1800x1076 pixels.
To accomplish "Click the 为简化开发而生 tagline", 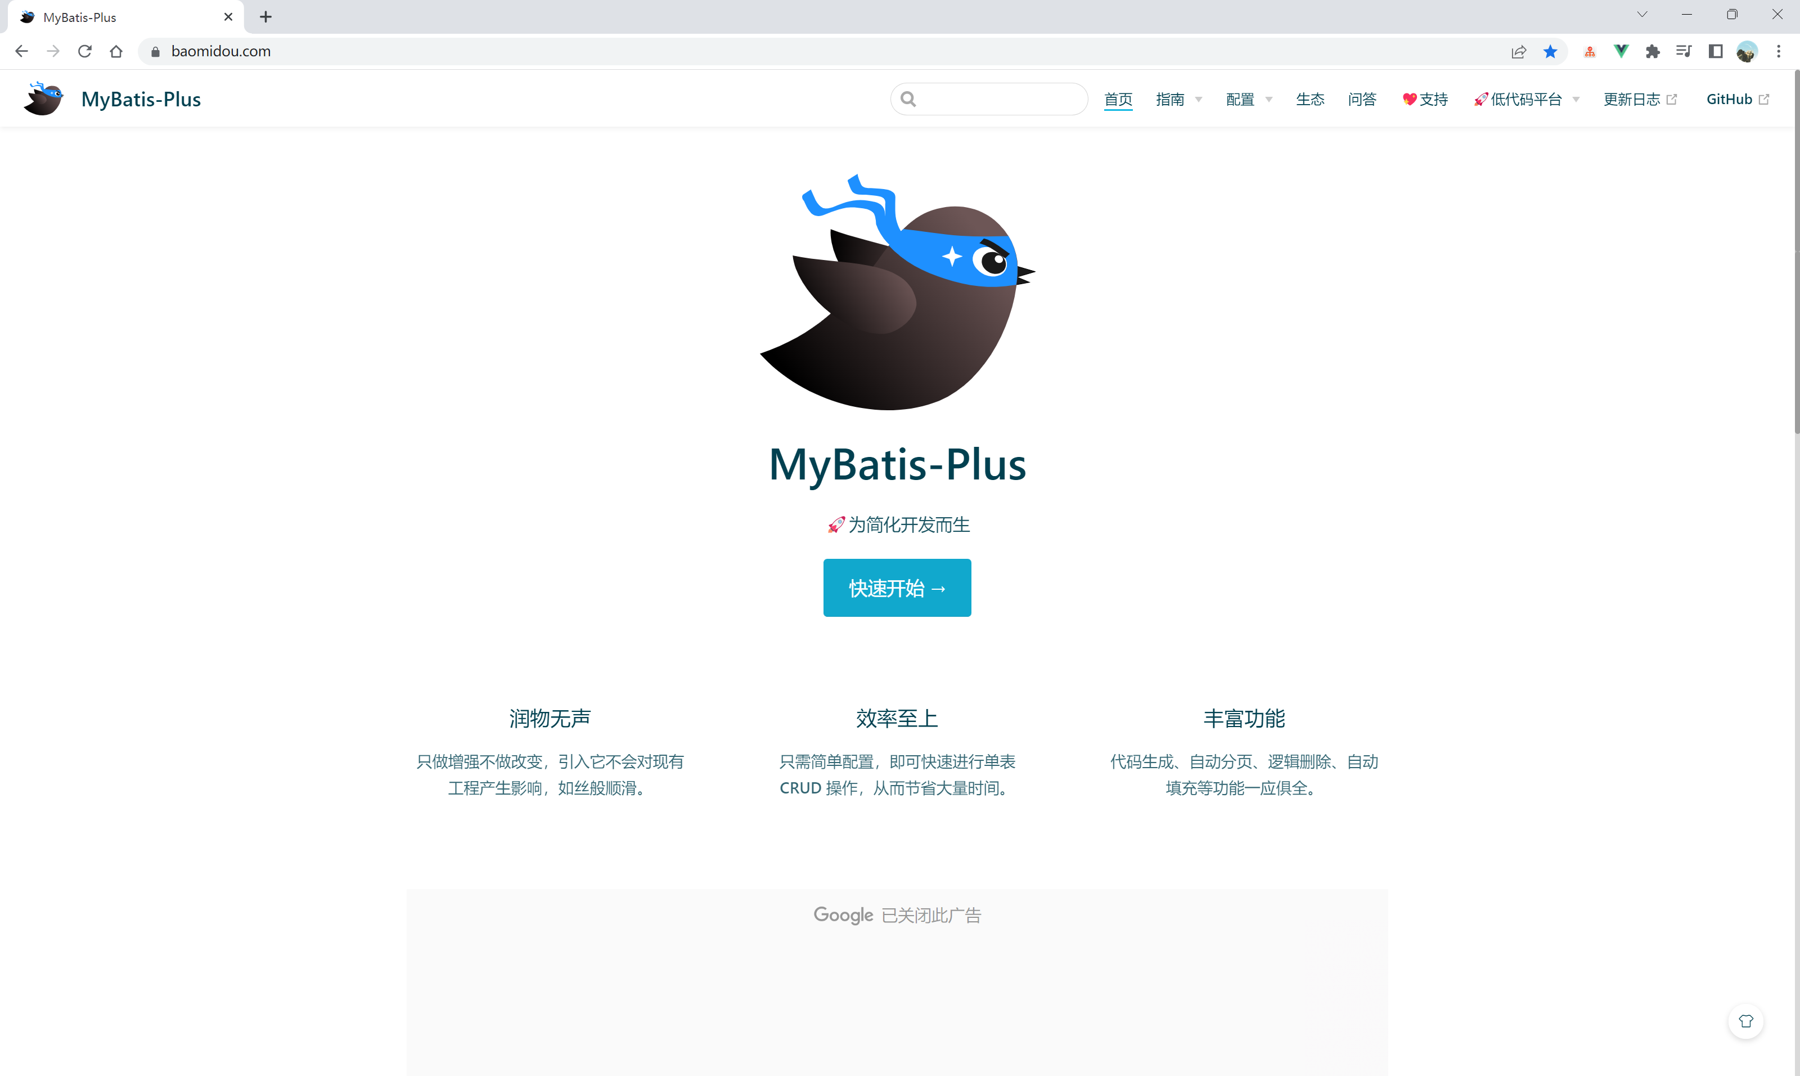I will (898, 525).
